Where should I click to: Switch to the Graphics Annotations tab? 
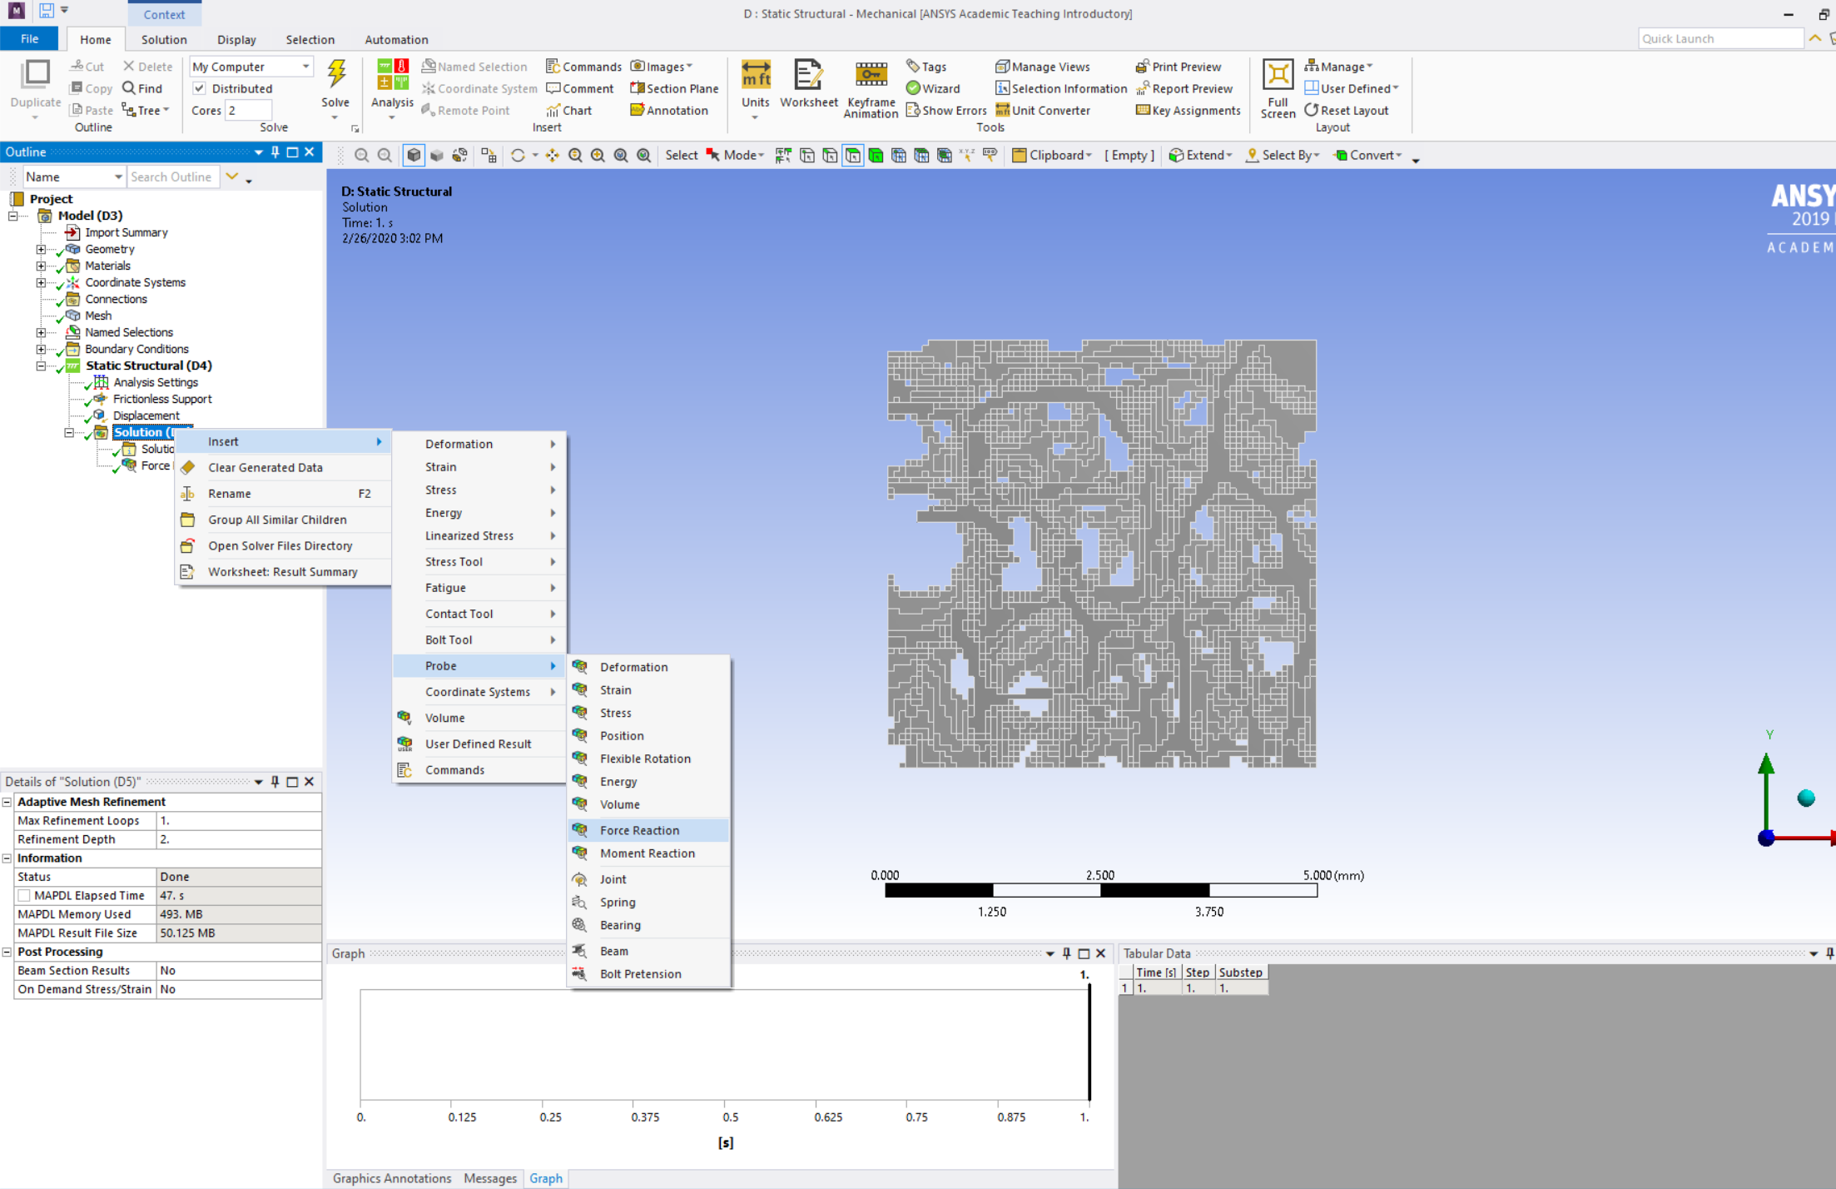pyautogui.click(x=392, y=1178)
